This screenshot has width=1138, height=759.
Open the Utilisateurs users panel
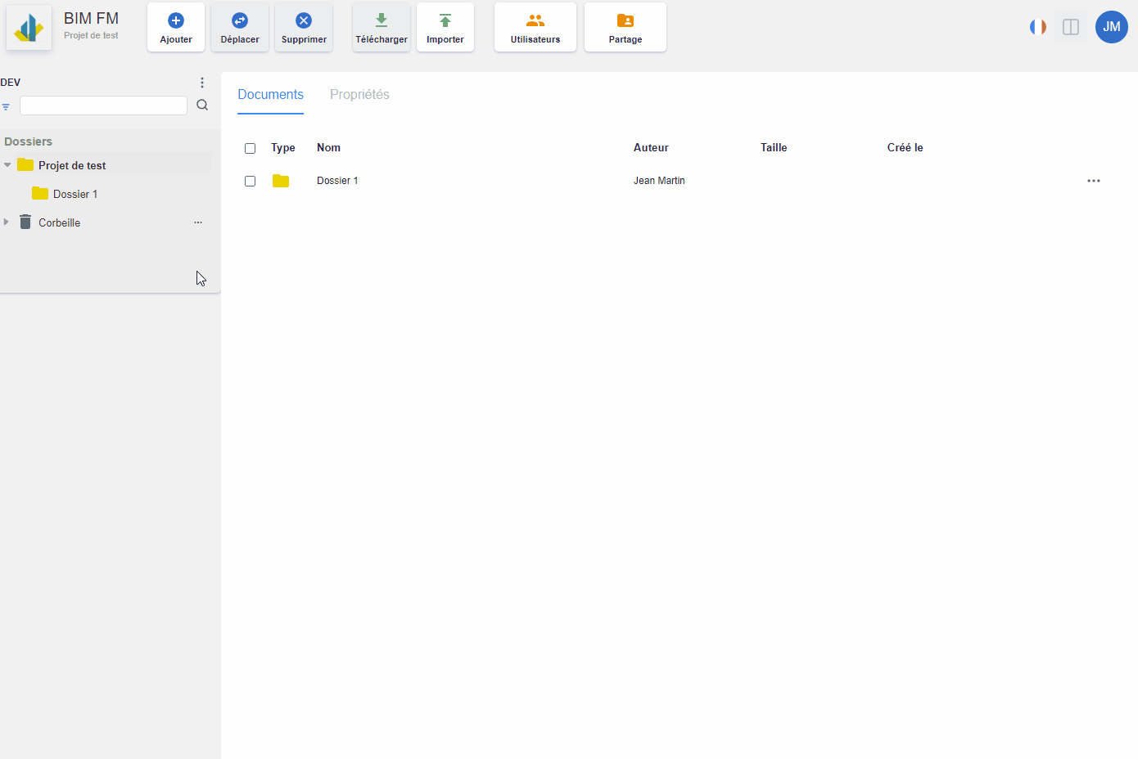535,27
